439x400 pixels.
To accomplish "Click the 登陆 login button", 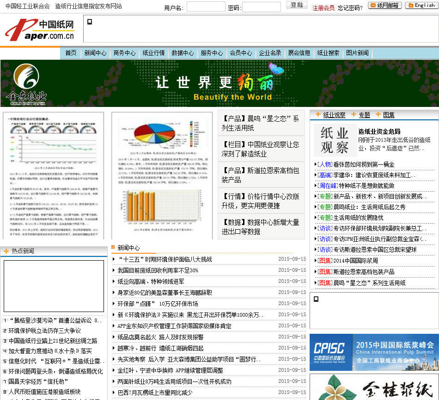I will point(297,5).
